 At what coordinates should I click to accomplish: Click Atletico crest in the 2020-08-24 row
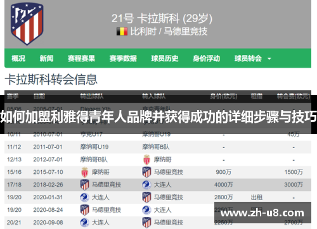(x=84, y=210)
